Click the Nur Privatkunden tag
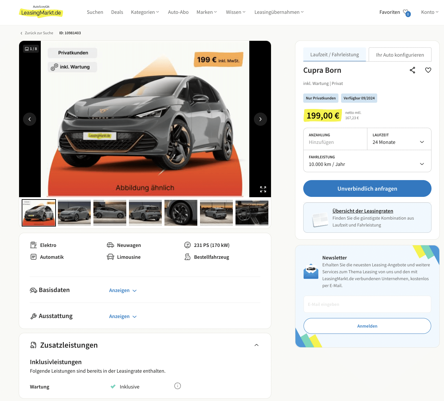Image resolution: width=444 pixels, height=401 pixels. click(321, 98)
